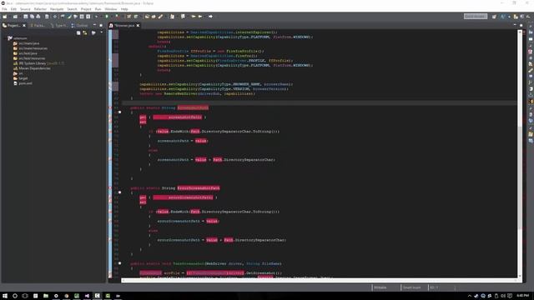
Task: Open the Window menu
Action: (x=111, y=9)
